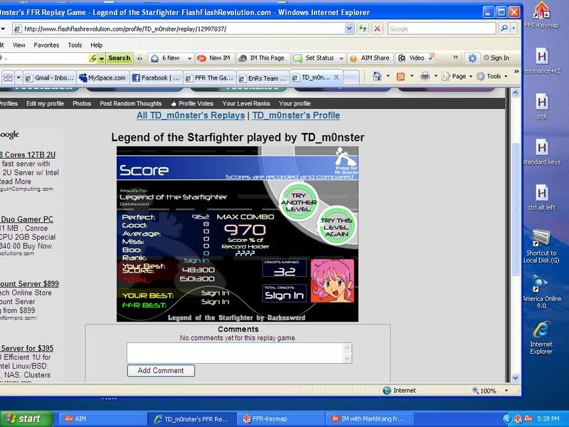Click the AIM toolbar settings gear icon
Image resolution: width=569 pixels, height=427 pixels.
pos(472,58)
